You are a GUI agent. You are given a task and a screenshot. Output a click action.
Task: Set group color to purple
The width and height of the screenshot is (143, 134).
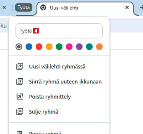tap(79, 47)
